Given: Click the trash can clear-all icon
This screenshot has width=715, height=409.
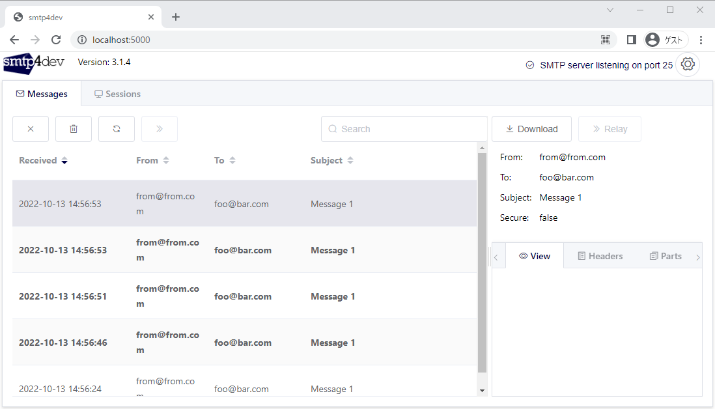Looking at the screenshot, I should [73, 129].
